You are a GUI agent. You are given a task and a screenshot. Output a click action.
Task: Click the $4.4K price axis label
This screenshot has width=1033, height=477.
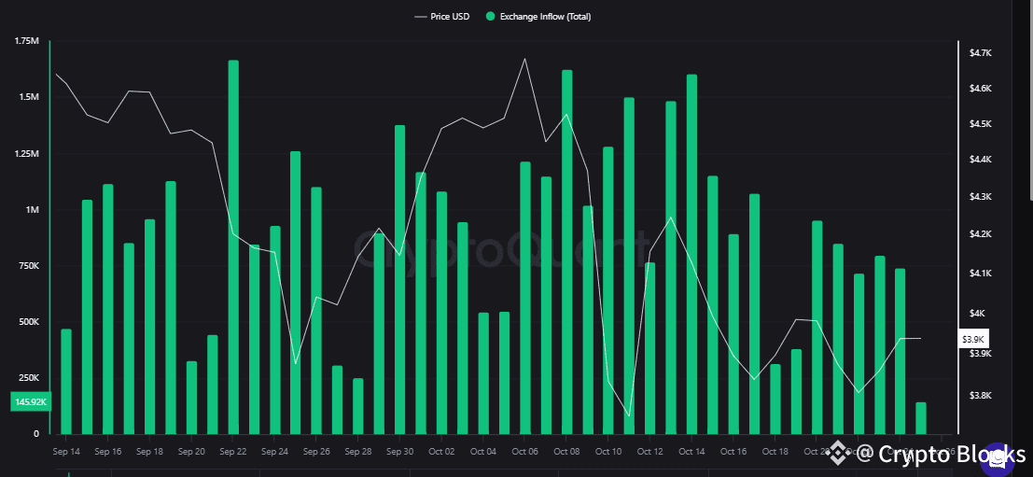(980, 161)
